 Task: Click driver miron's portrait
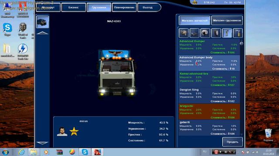(x=62, y=132)
